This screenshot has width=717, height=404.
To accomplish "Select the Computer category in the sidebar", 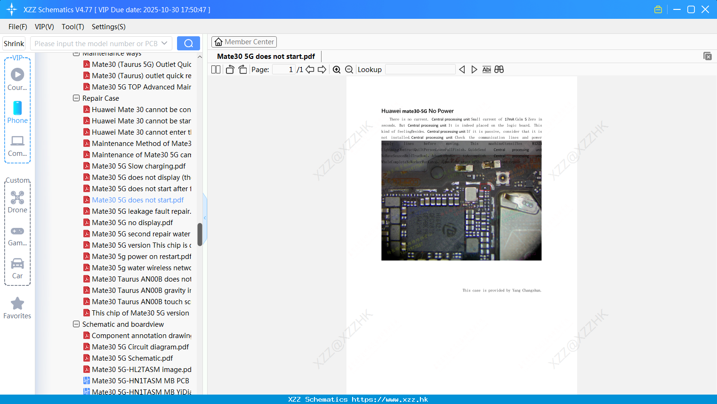I will coord(17,145).
